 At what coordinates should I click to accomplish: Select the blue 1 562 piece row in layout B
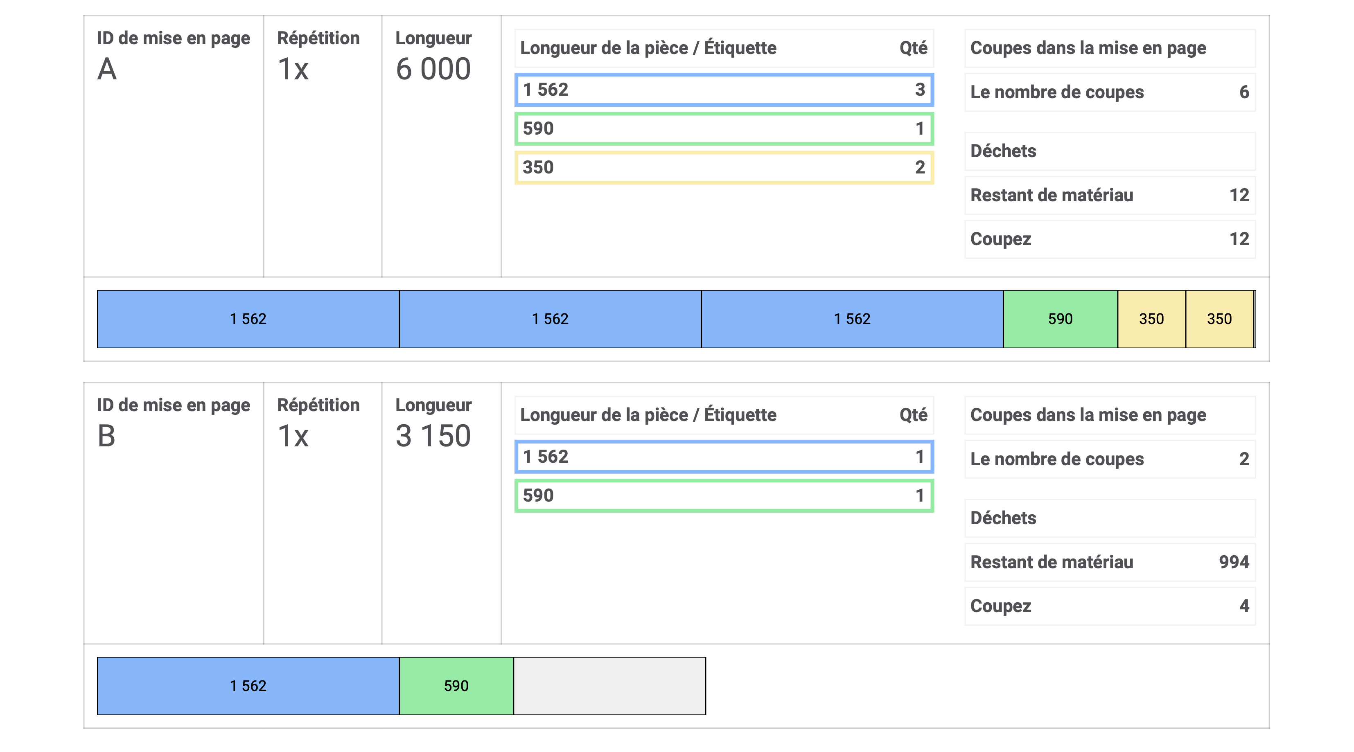(724, 457)
